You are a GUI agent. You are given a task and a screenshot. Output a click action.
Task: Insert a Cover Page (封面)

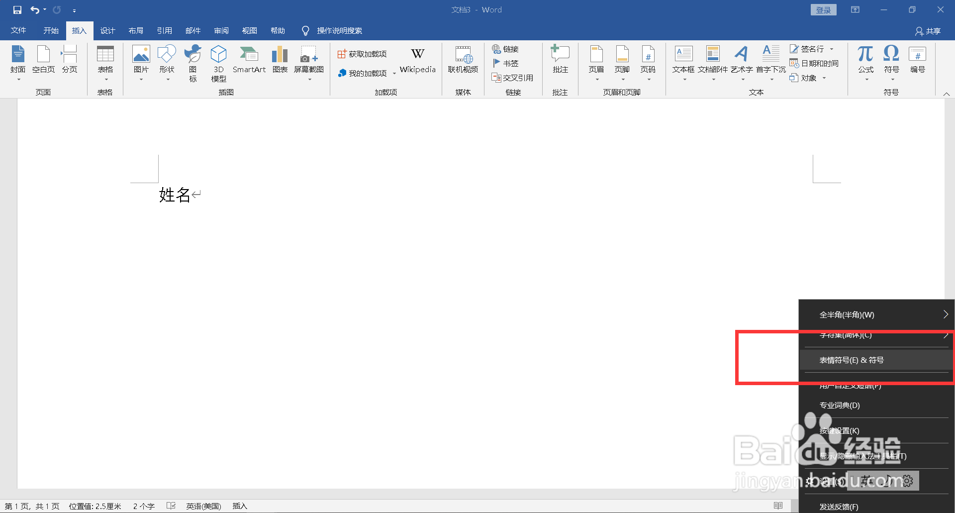coord(18,64)
